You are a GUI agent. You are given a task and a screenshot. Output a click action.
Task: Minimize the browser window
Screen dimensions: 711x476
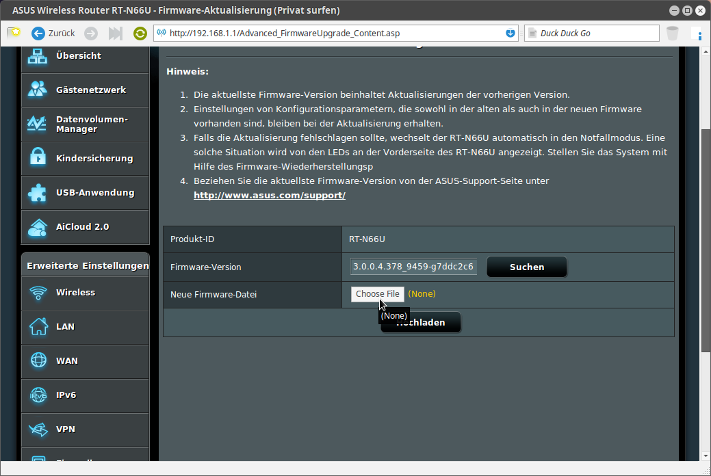[675, 10]
